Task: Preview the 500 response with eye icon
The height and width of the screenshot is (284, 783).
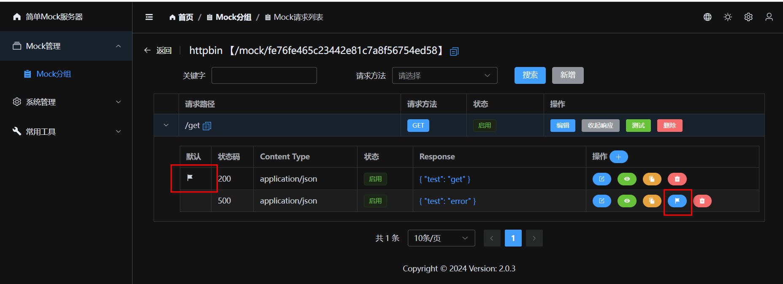Action: click(627, 201)
